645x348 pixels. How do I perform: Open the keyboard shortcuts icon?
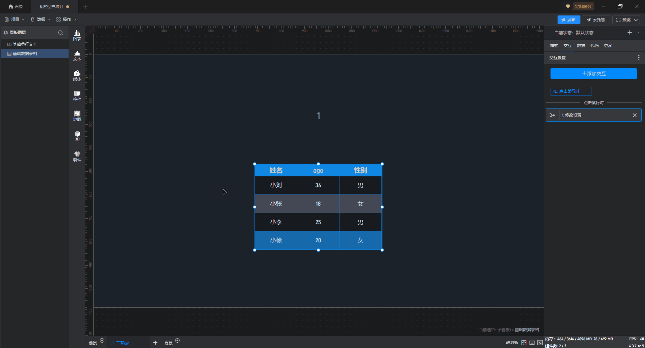coord(532,343)
